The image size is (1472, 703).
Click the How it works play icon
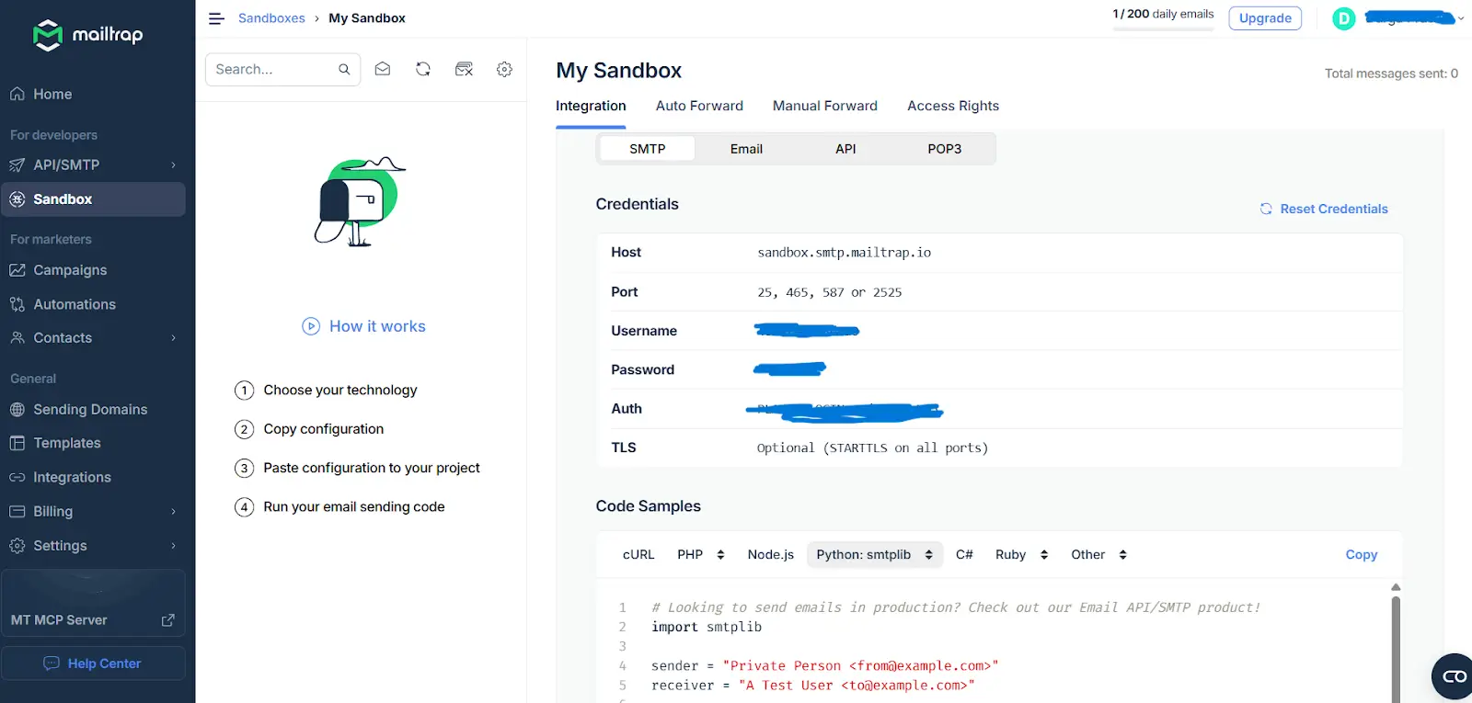311,326
